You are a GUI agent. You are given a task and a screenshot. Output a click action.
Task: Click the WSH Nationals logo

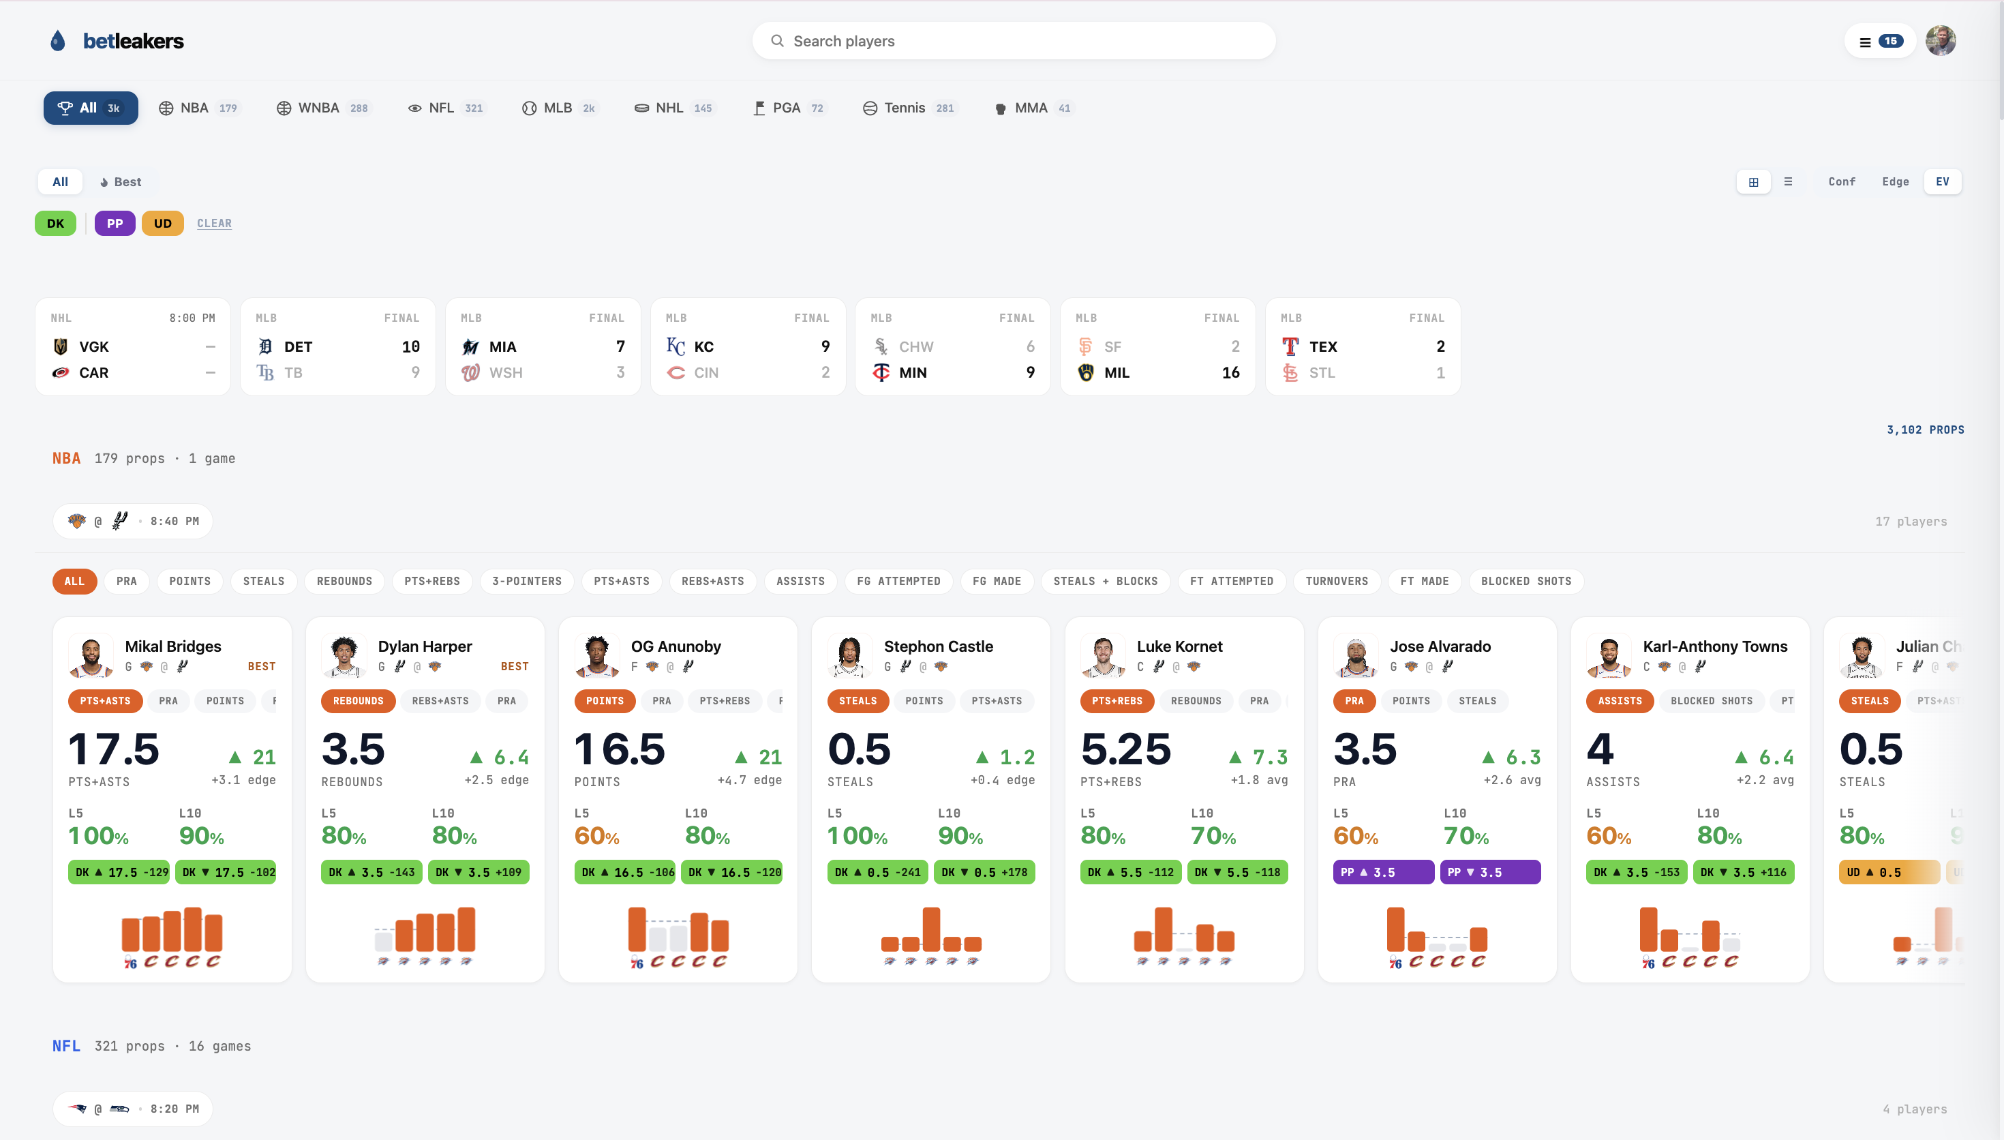click(470, 373)
